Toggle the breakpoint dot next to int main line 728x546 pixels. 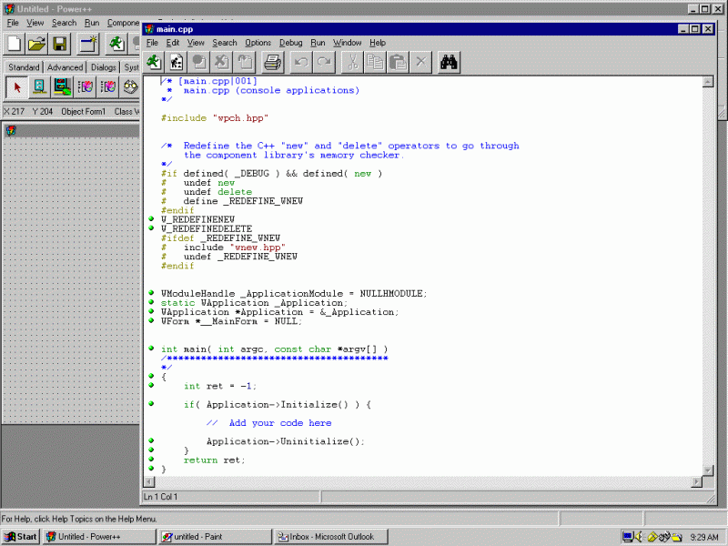(x=149, y=349)
